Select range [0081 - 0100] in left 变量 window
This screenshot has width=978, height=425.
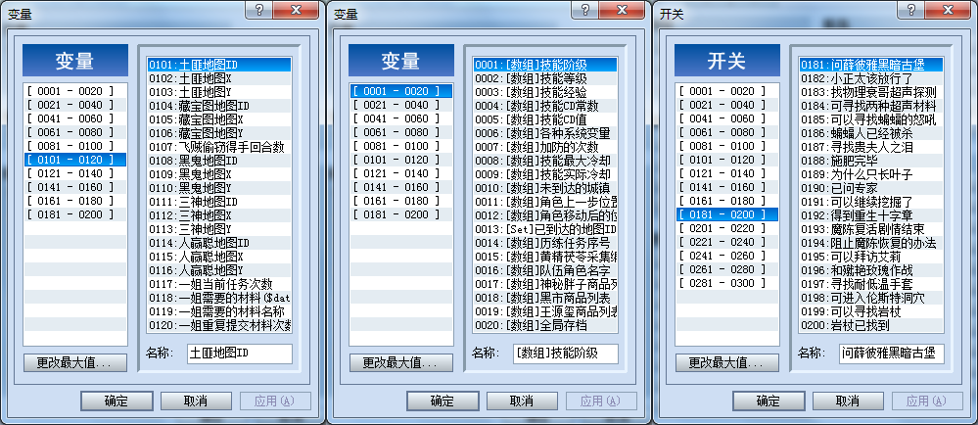coord(75,146)
